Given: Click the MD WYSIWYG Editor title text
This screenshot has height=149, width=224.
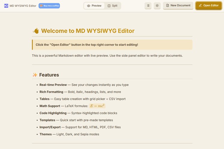Looking at the screenshot, I should click(x=23, y=6).
